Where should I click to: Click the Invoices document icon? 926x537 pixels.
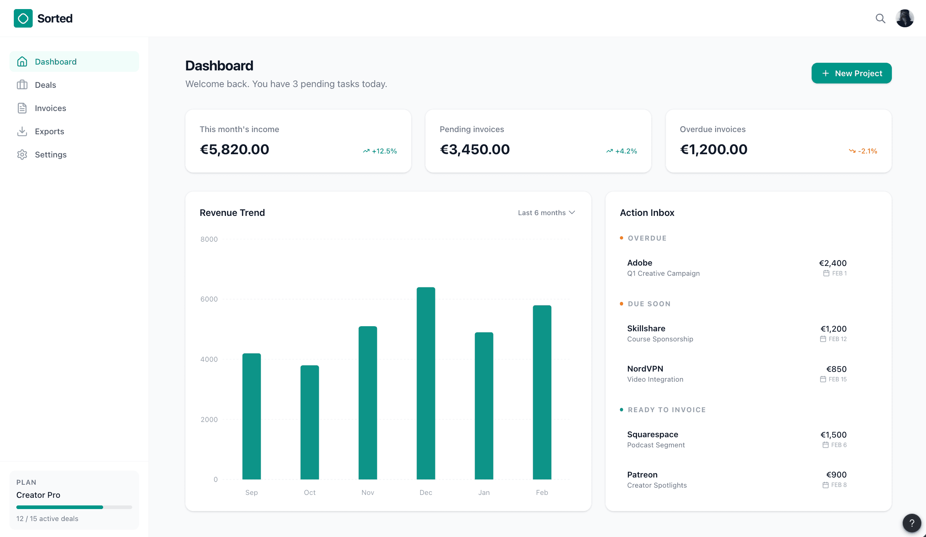pos(23,108)
